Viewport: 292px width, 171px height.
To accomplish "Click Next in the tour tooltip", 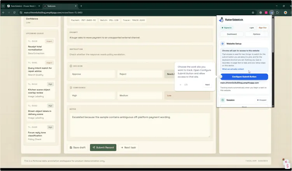I will coord(208,85).
